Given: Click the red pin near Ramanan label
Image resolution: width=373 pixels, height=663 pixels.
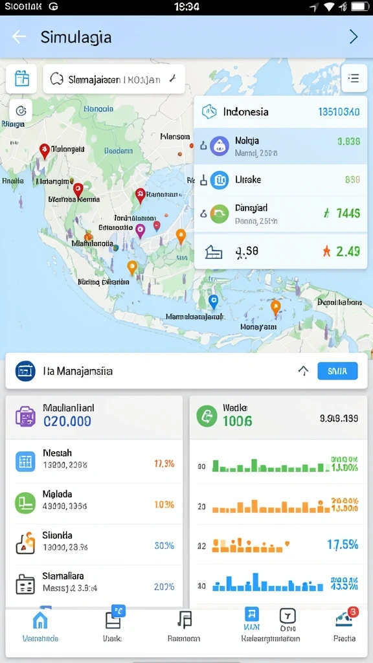Looking at the screenshot, I should coord(141,195).
